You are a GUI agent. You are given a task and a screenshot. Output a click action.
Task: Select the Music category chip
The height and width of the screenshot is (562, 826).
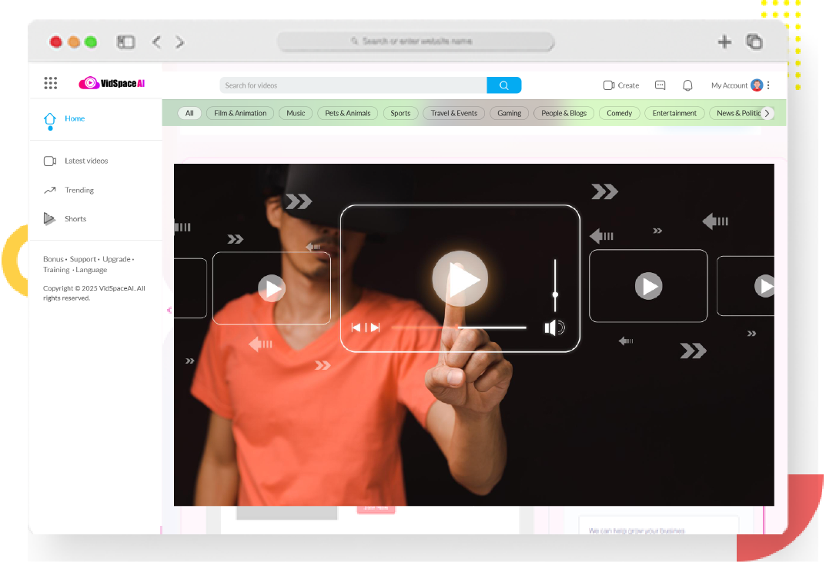tap(296, 113)
